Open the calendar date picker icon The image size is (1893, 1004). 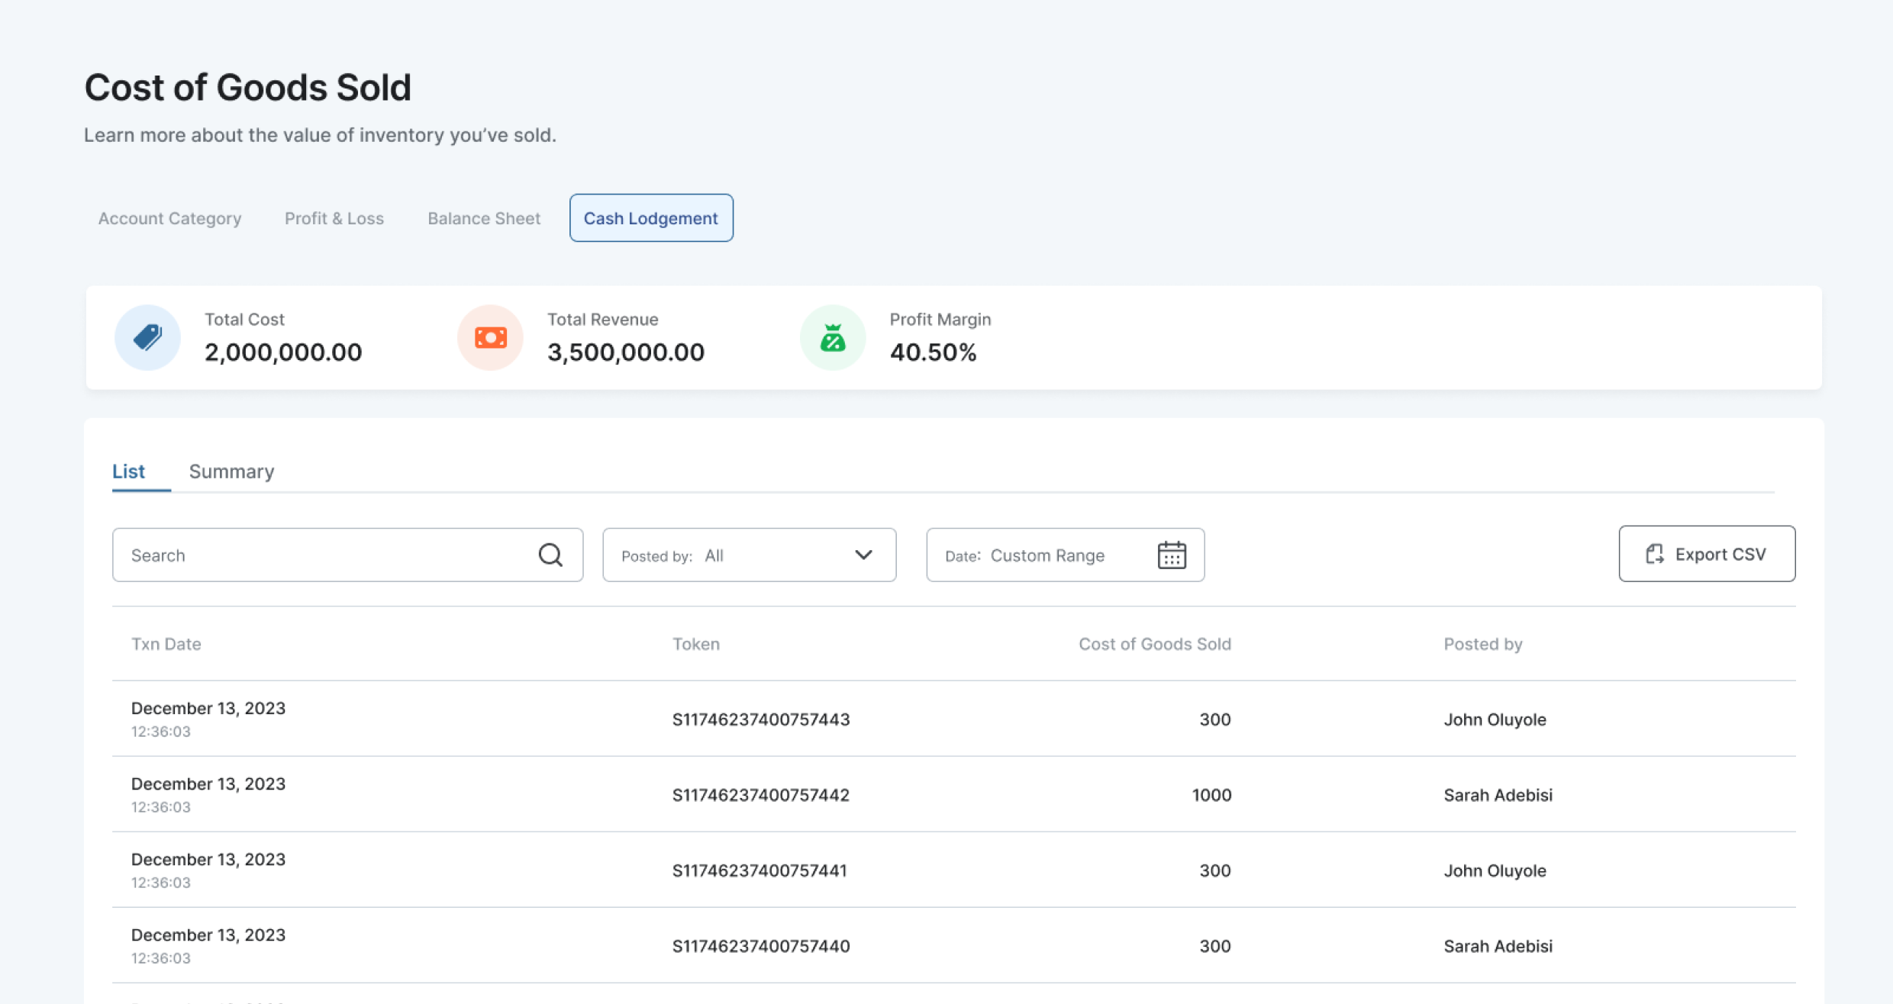(1171, 555)
